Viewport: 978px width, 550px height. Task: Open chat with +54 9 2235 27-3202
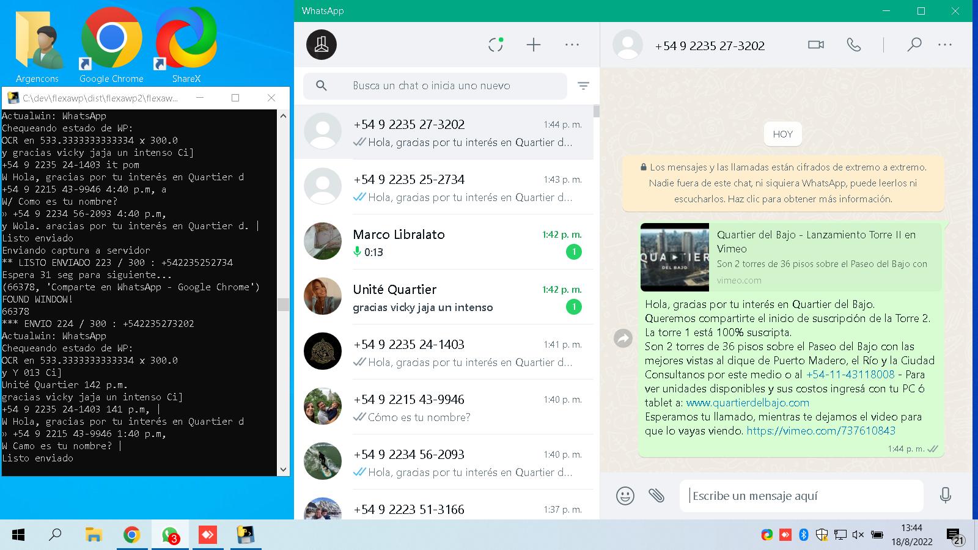[x=444, y=132]
